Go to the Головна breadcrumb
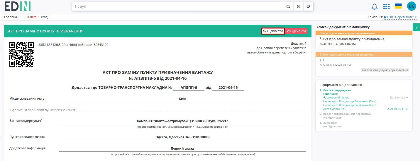420x161 pixels. click(11, 17)
